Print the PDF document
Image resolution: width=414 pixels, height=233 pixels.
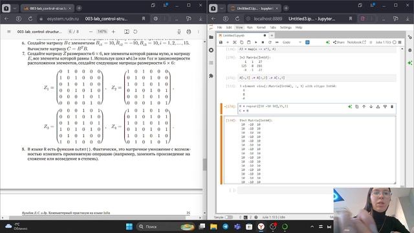pos(188,32)
